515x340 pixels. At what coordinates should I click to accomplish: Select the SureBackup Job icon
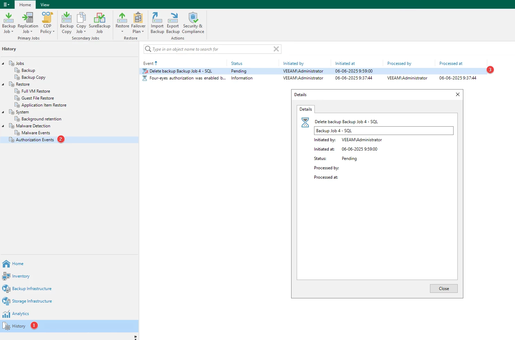(99, 18)
